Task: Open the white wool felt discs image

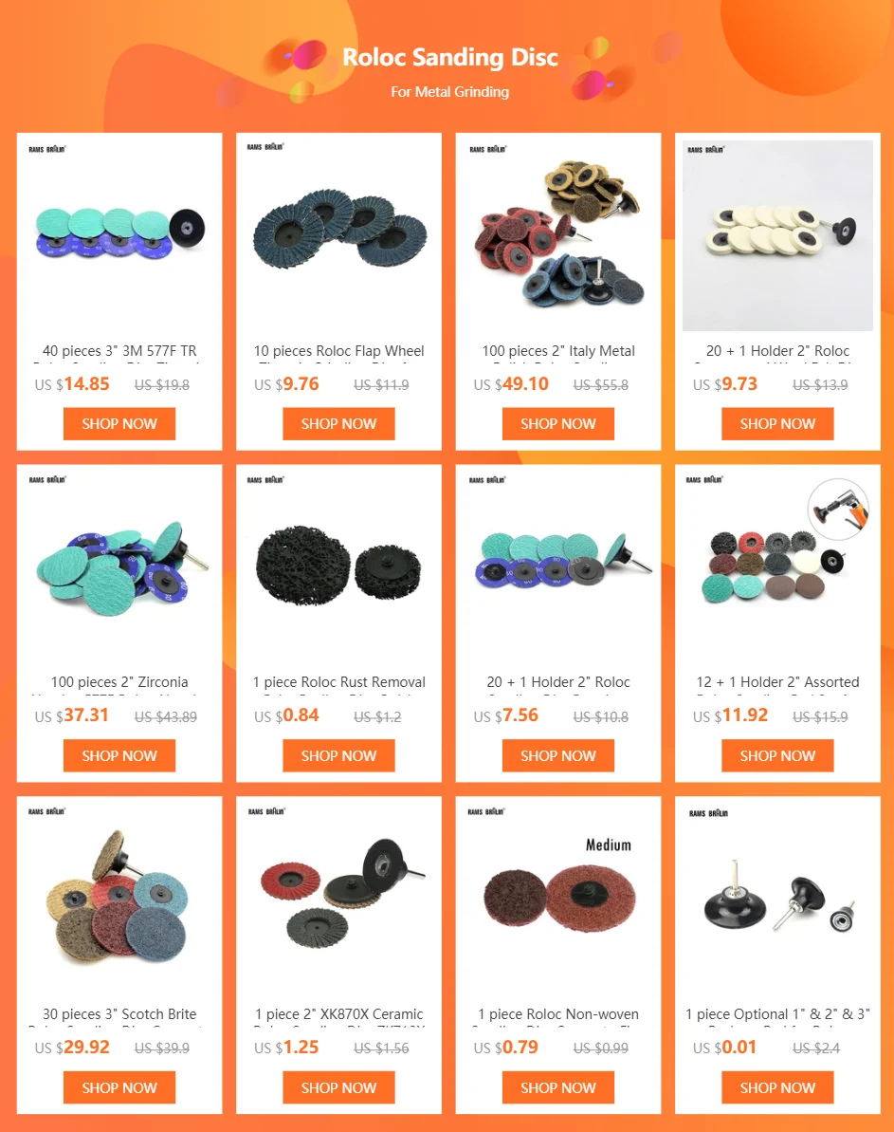Action: 777,235
